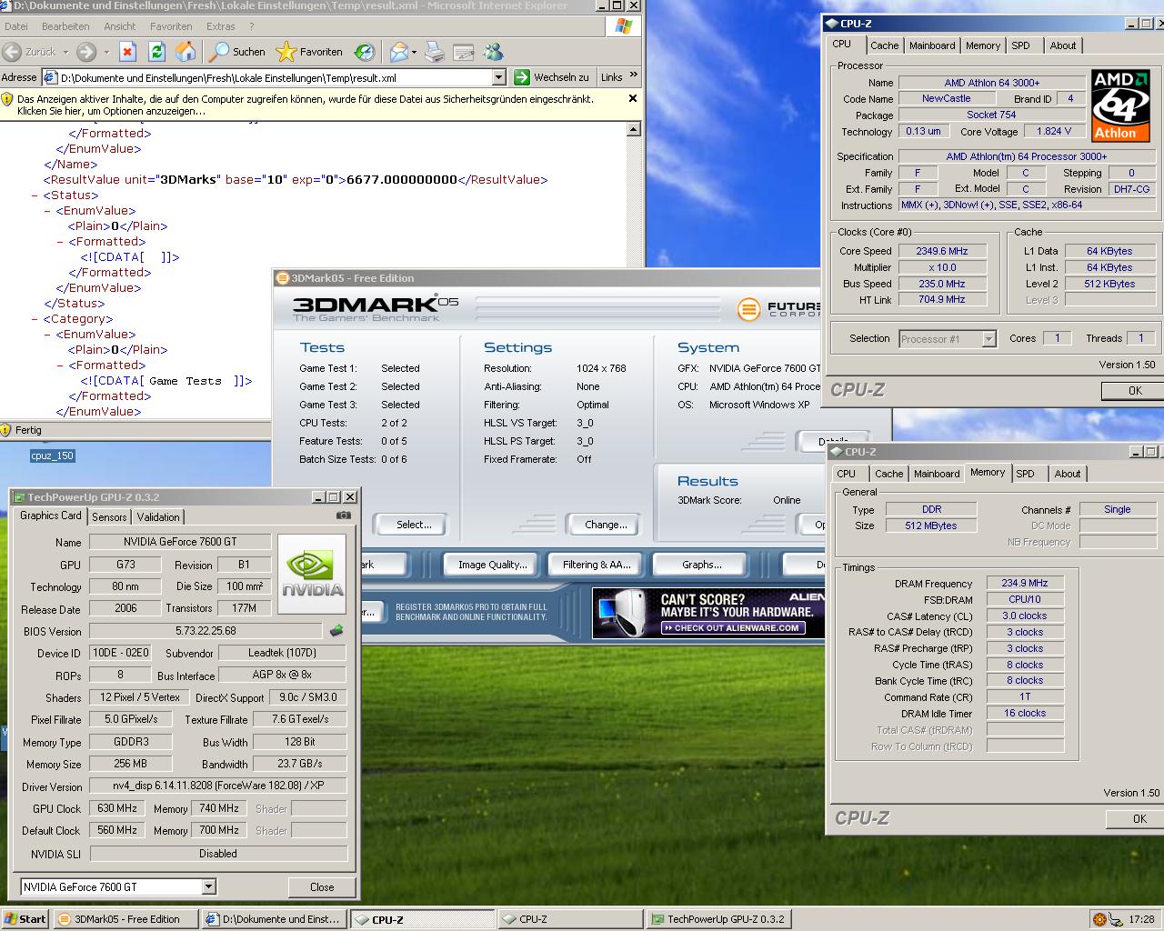The height and width of the screenshot is (931, 1164).
Task: Open the SPD tab in lower CPU-Z window
Action: point(1025,474)
